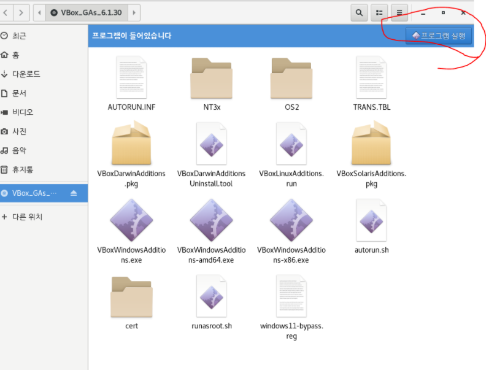
Task: Click the cert folder name
Action: [131, 326]
